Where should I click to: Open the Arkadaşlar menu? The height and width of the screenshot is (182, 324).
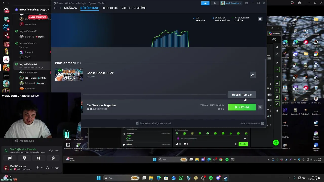tap(81, 3)
